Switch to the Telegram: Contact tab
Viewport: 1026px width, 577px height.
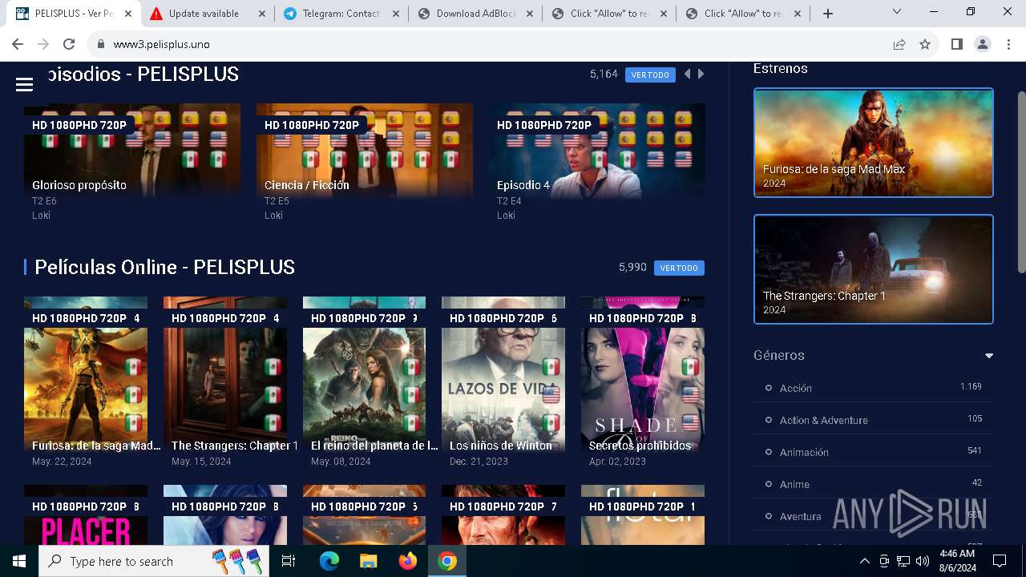point(341,14)
